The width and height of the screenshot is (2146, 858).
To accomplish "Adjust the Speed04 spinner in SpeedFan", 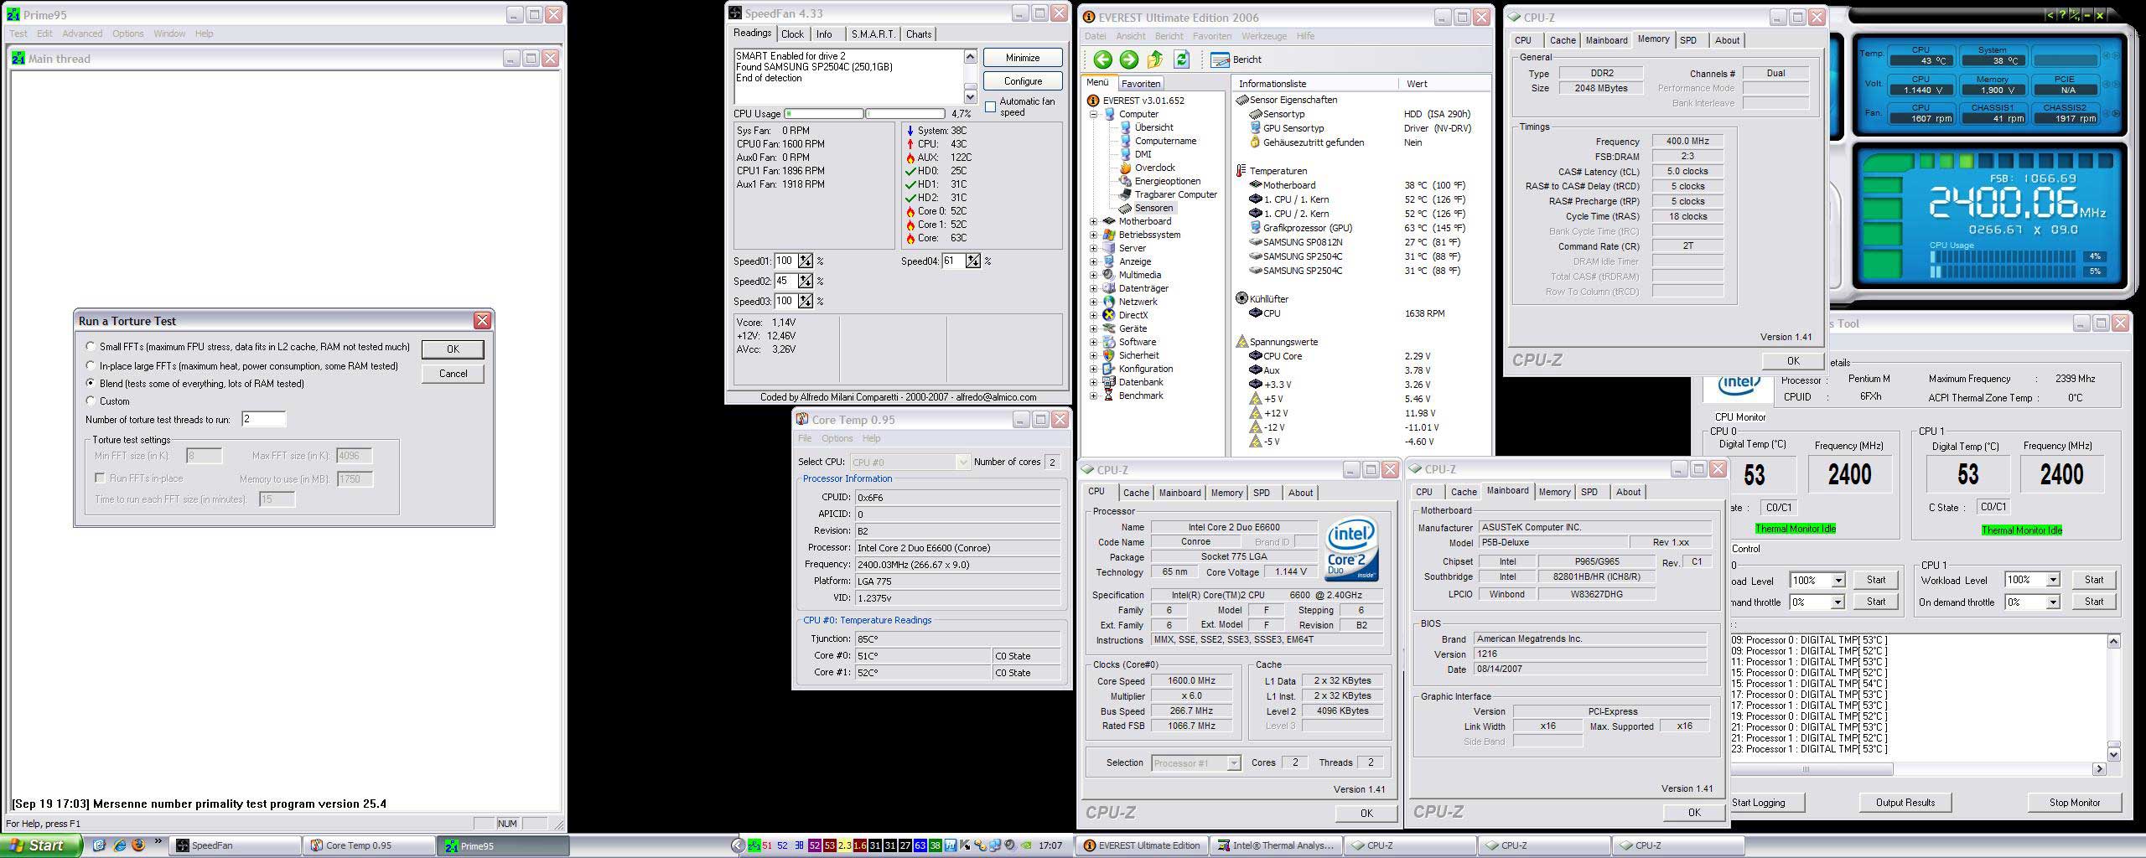I will coord(972,261).
